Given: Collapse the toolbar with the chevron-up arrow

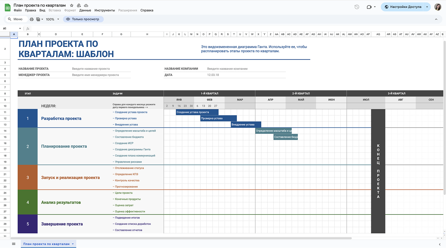Looking at the screenshot, I should [x=436, y=19].
